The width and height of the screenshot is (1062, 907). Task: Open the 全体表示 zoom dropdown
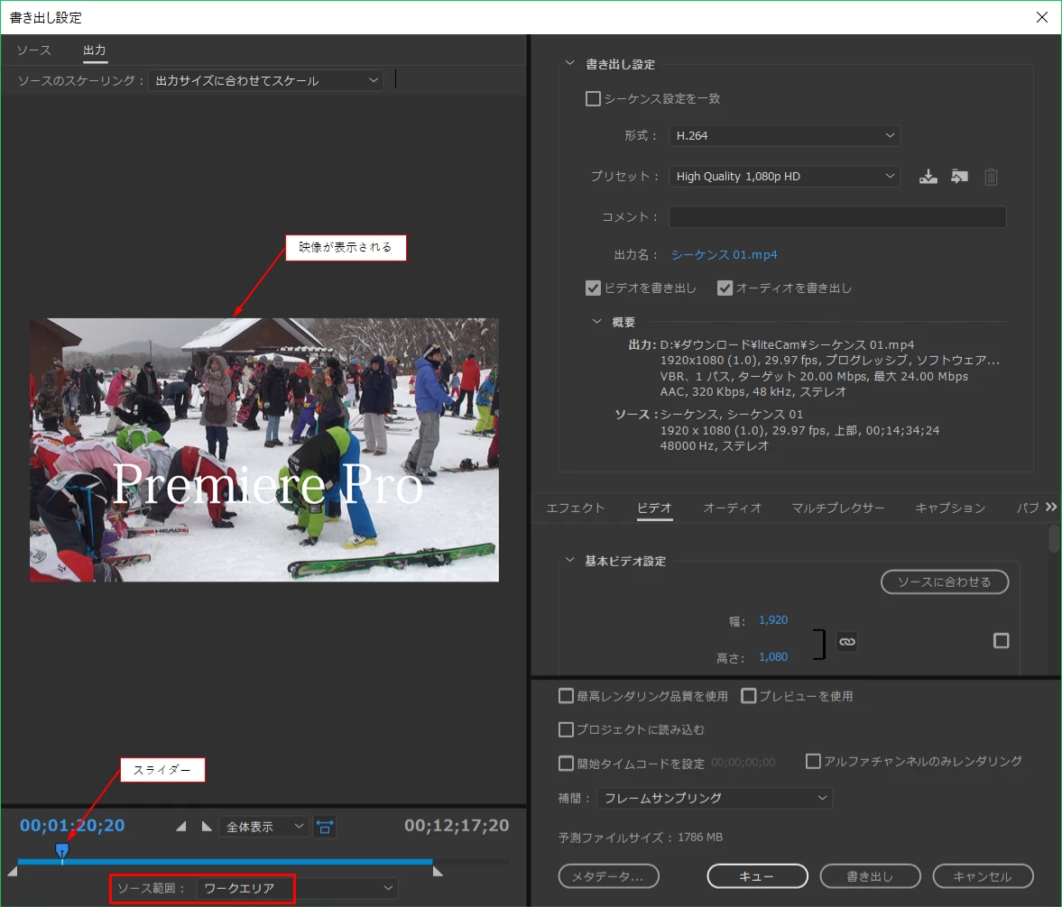(264, 827)
